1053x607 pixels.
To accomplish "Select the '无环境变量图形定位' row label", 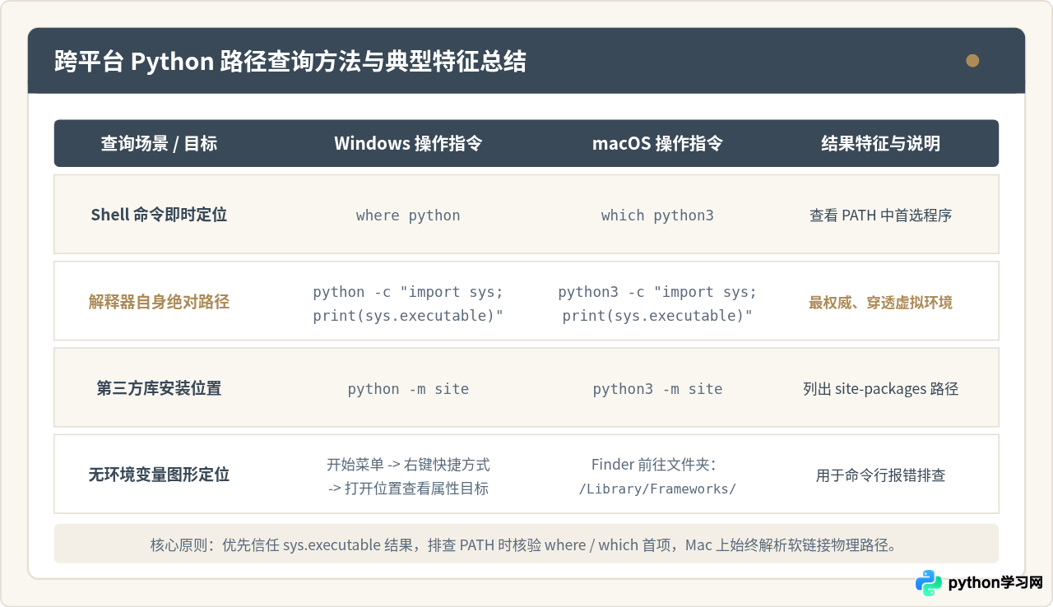I will click(159, 475).
